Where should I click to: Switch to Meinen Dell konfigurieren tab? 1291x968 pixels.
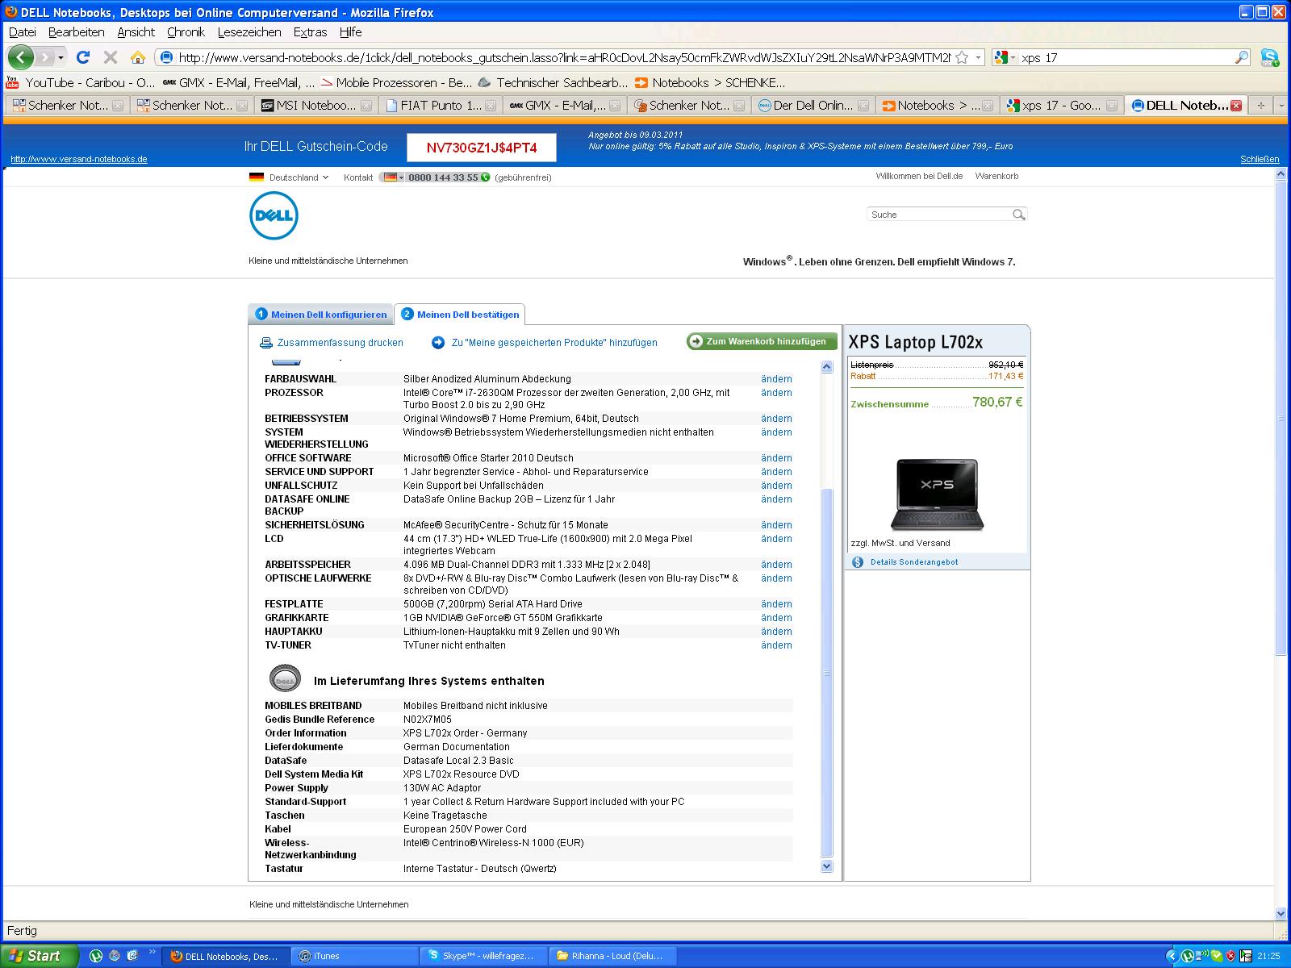tap(321, 315)
